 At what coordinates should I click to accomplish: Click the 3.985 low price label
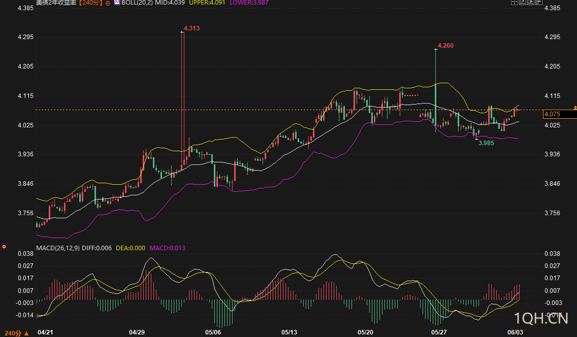(486, 143)
